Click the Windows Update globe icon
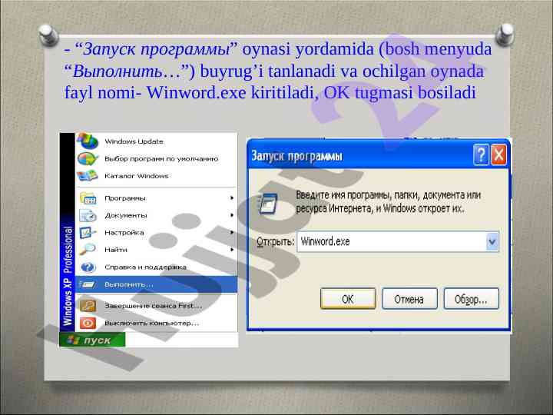This screenshot has width=553, height=415. 88,141
